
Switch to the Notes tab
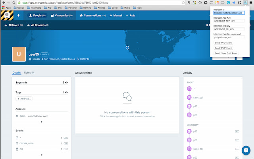coord(29,73)
